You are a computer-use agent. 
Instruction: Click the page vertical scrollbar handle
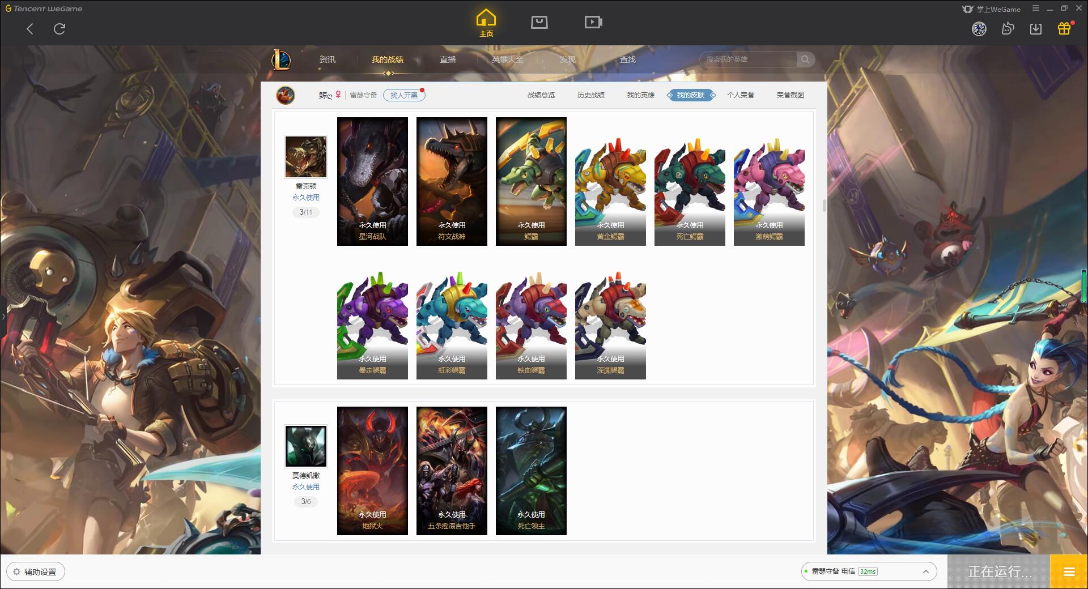pos(824,206)
